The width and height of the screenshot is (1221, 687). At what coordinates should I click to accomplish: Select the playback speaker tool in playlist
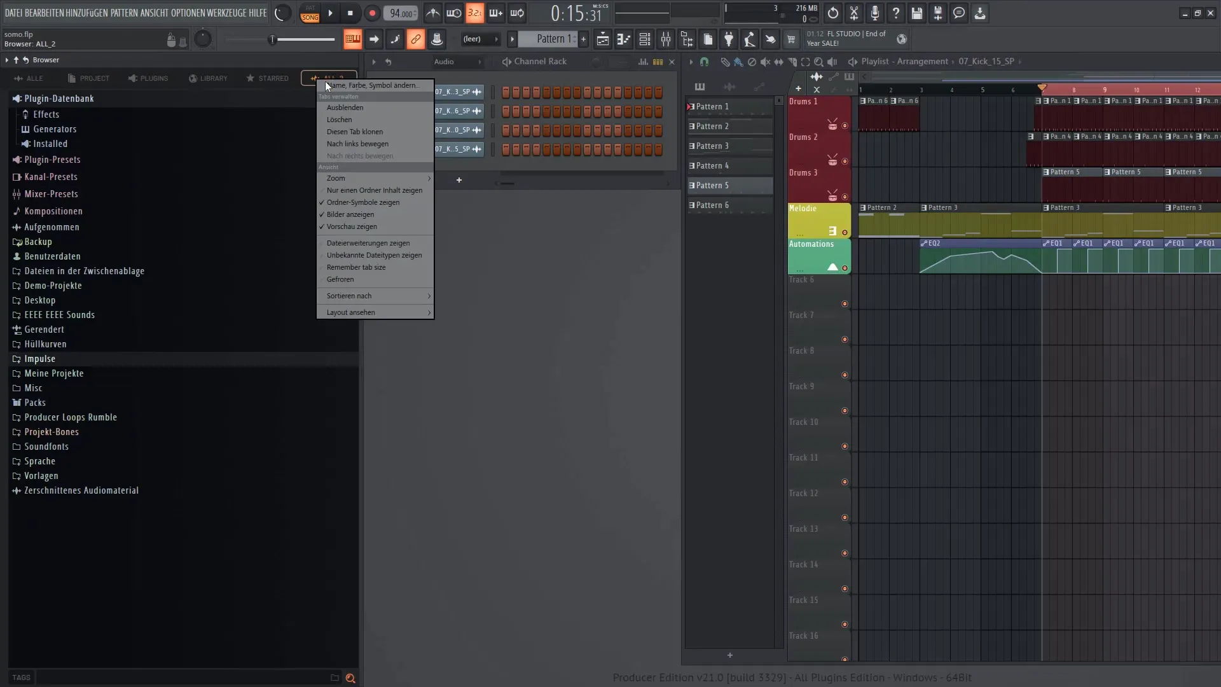pos(832,62)
